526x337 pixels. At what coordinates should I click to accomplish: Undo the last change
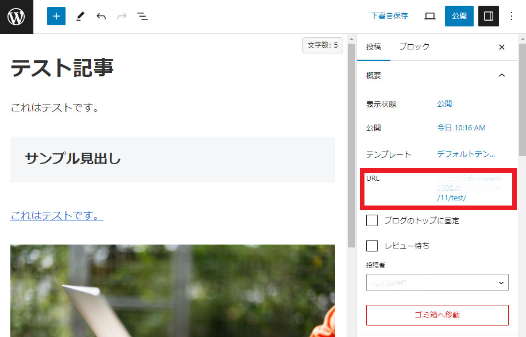pyautogui.click(x=101, y=16)
